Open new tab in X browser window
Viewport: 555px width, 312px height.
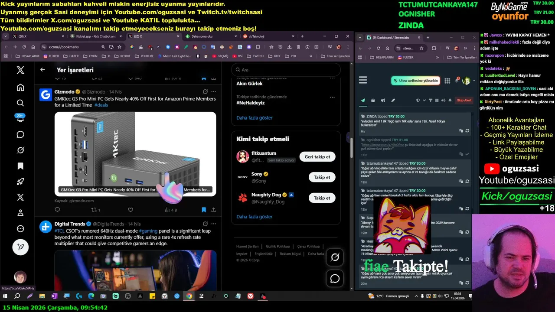click(x=302, y=36)
